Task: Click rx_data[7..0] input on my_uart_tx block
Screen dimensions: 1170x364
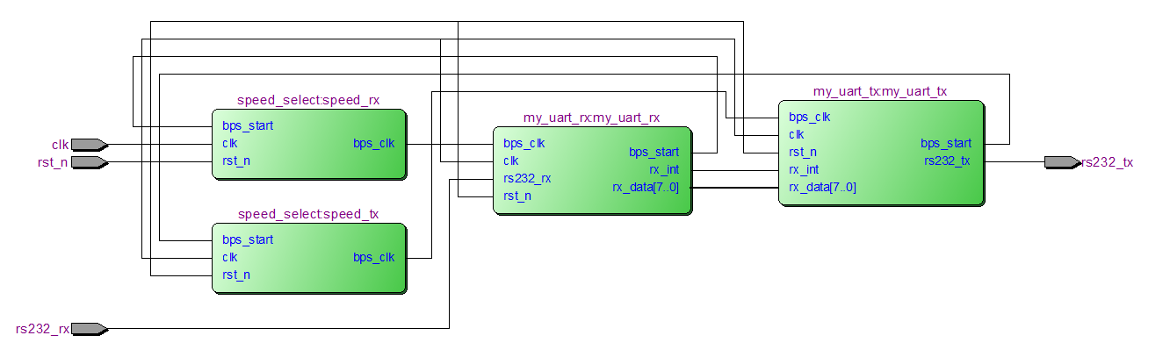Action: pos(822,187)
